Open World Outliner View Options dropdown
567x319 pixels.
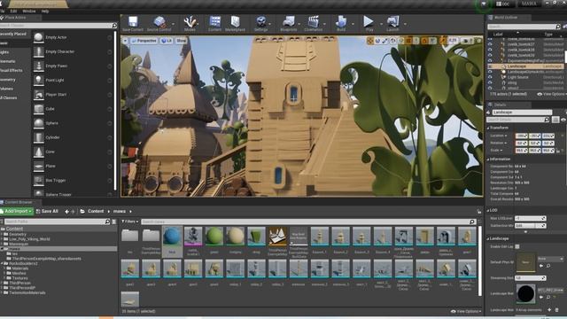pyautogui.click(x=551, y=94)
